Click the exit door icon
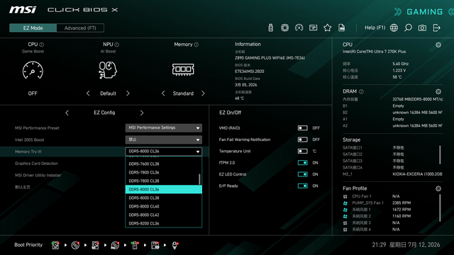The image size is (454, 255). click(x=437, y=28)
